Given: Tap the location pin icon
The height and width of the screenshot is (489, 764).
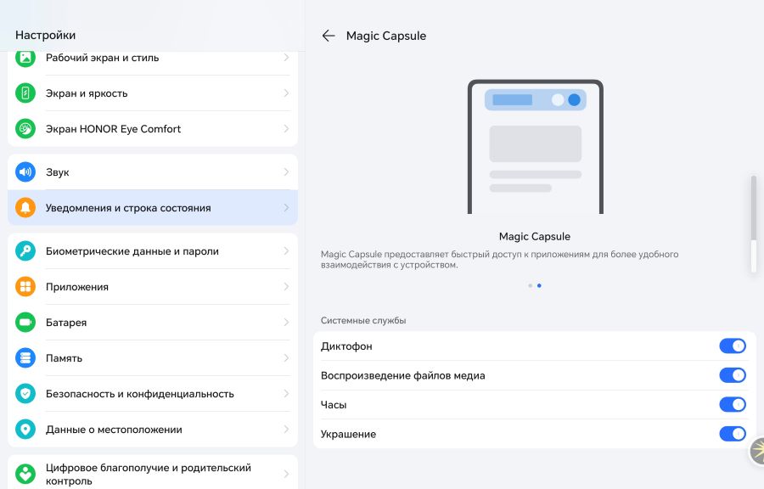Looking at the screenshot, I should [x=25, y=429].
